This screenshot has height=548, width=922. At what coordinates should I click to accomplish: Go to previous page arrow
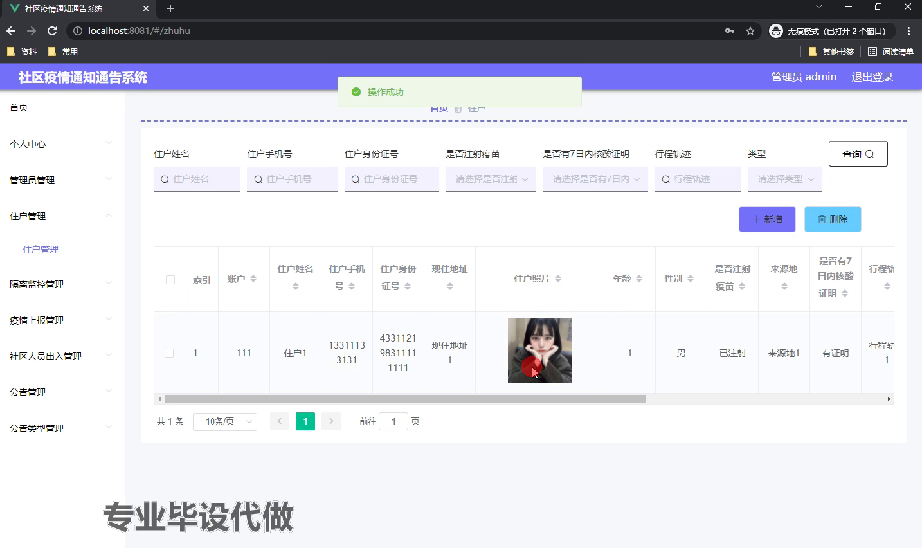click(280, 421)
